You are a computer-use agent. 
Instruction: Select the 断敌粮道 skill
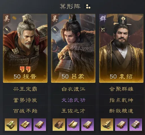(121, 111)
